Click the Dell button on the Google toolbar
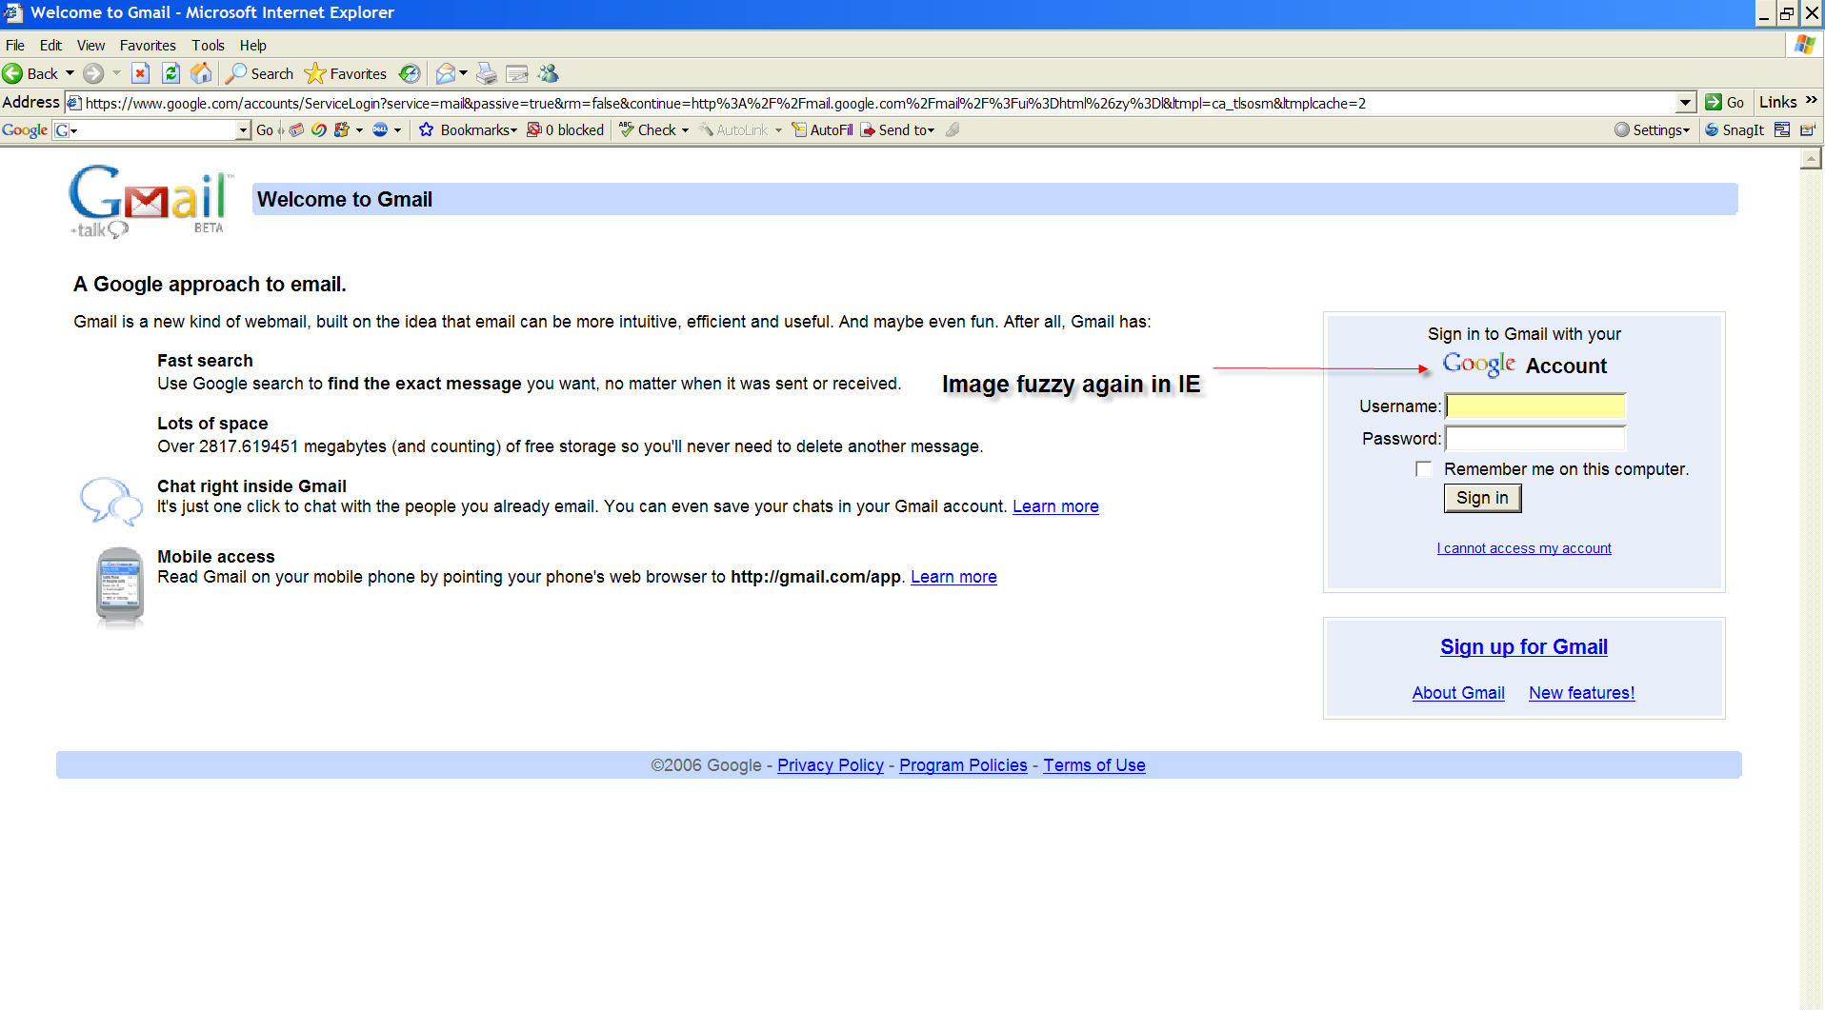This screenshot has width=1825, height=1010. click(380, 129)
